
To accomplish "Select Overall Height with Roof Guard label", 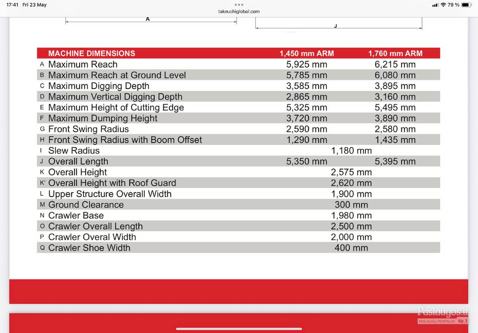I will point(112,183).
